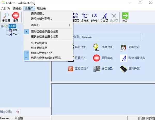Uncheck 信息内容修改后自动预览 option

[x=48, y=58]
